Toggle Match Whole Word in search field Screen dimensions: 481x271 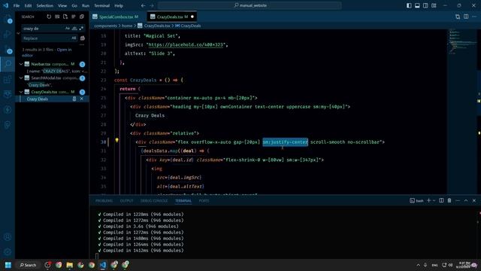[74, 29]
